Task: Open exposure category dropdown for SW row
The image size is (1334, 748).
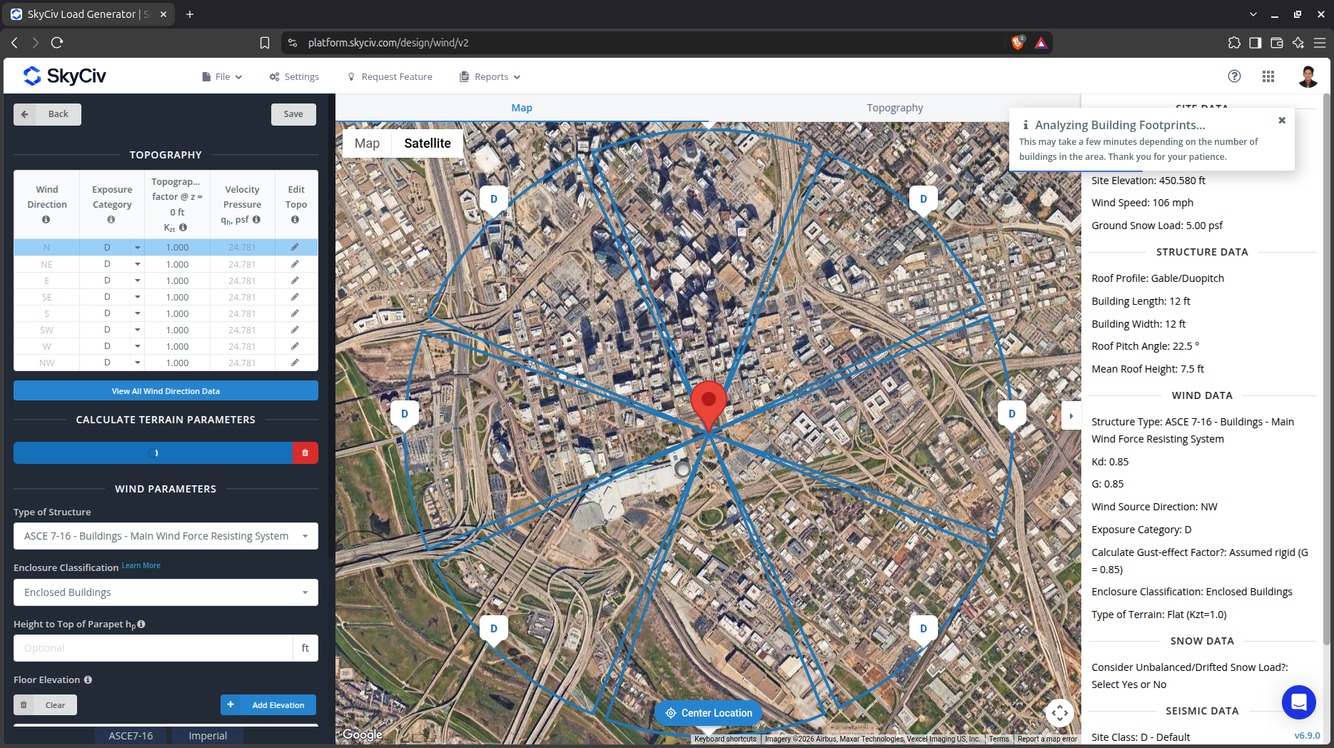Action: pos(138,330)
